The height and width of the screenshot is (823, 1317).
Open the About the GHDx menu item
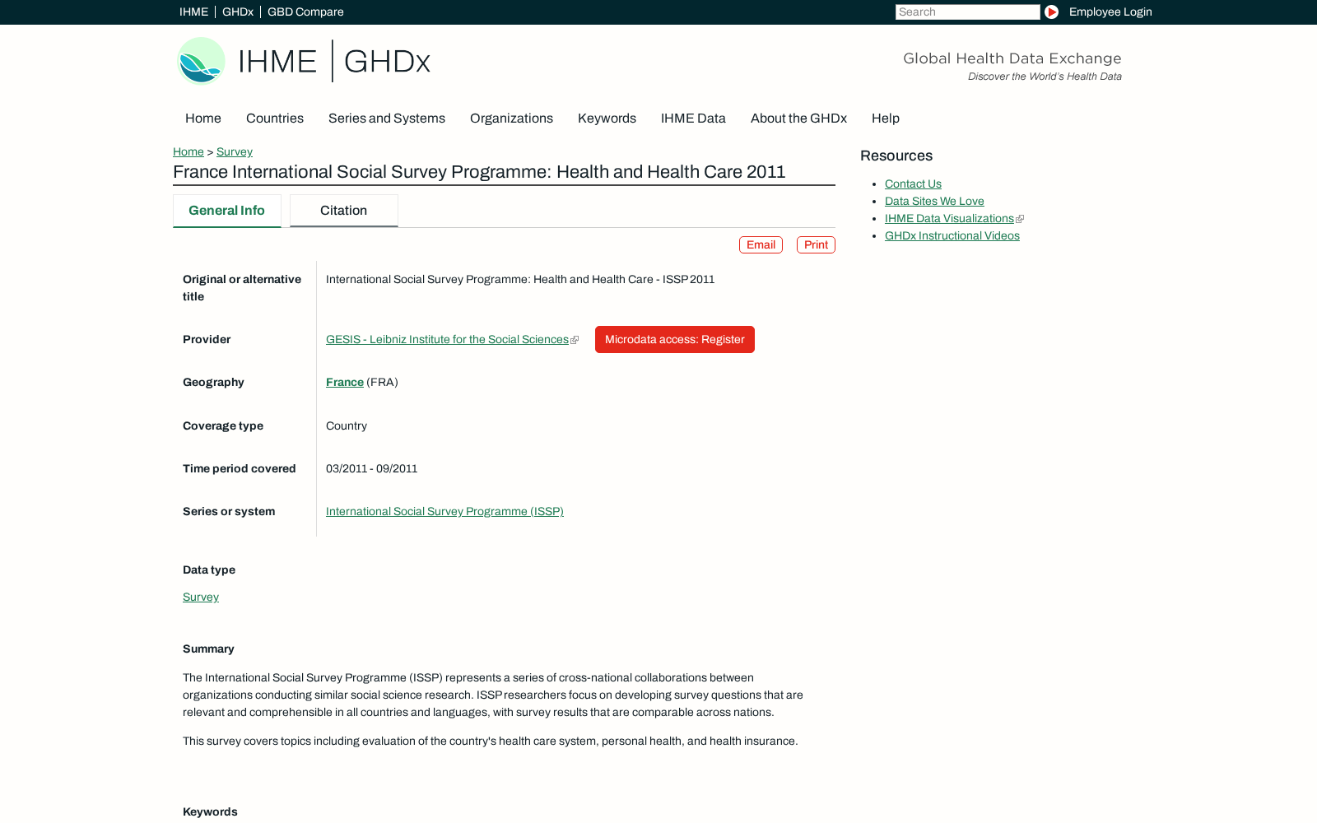(798, 119)
